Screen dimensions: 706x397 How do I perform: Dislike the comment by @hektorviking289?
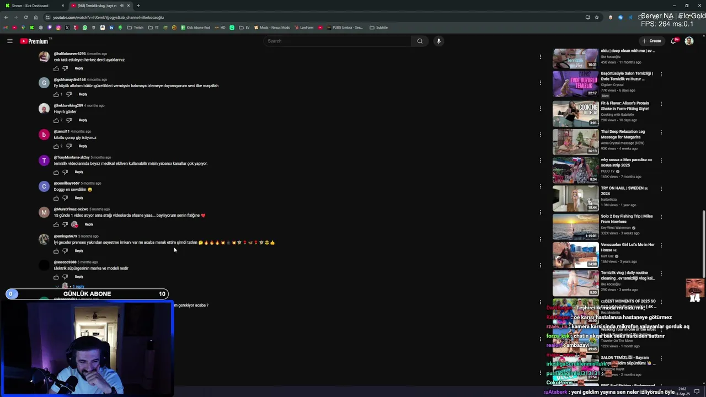click(x=68, y=120)
